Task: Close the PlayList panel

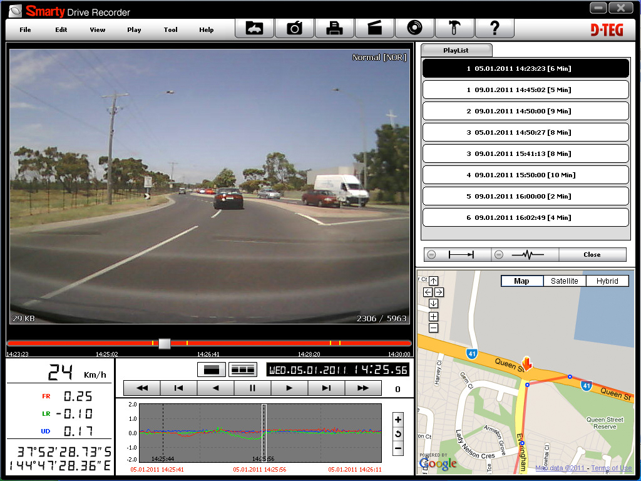Action: 592,255
